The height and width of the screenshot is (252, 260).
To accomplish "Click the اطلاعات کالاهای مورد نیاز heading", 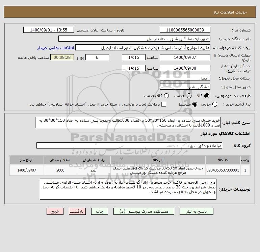I will pos(226,134).
